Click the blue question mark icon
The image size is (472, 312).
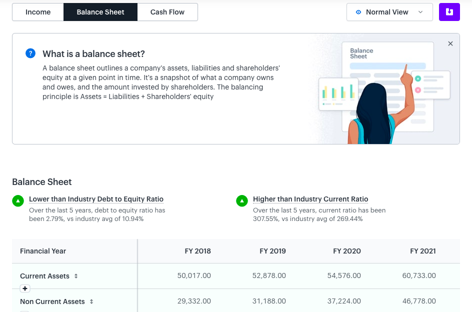pyautogui.click(x=30, y=53)
